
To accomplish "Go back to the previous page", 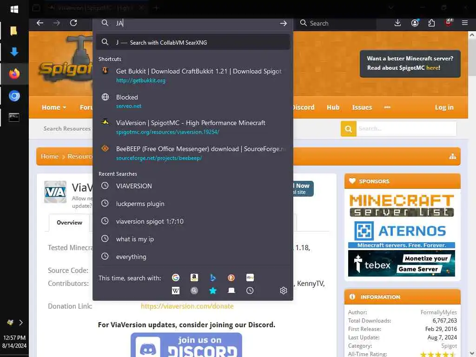I will pyautogui.click(x=40, y=23).
